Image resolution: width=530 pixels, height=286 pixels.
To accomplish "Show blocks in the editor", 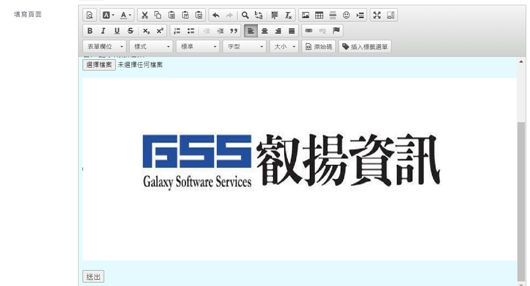I will 391,15.
